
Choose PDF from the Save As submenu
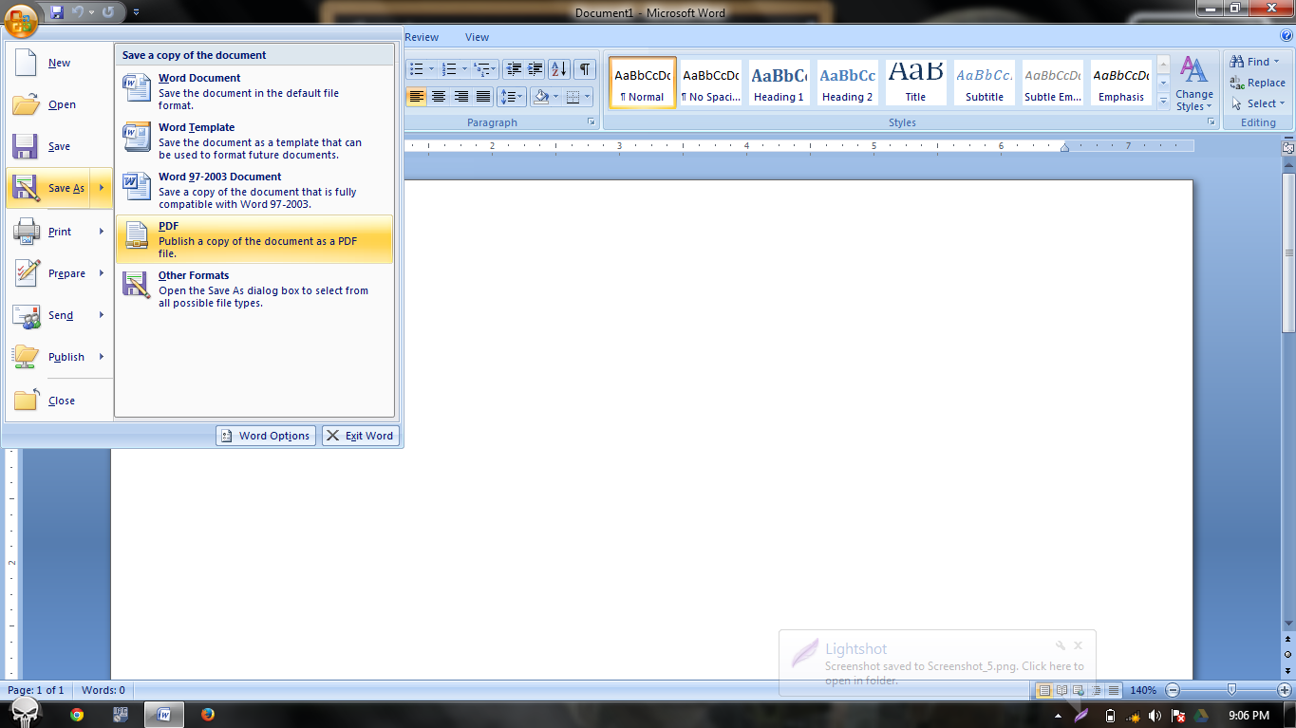[x=254, y=239]
